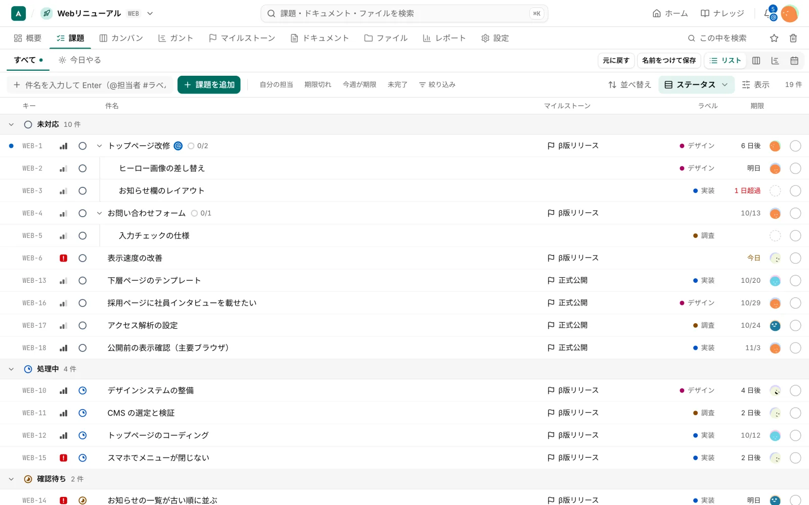
Task: Check off ヒーロー画像の差し替え task
Action: (x=795, y=169)
